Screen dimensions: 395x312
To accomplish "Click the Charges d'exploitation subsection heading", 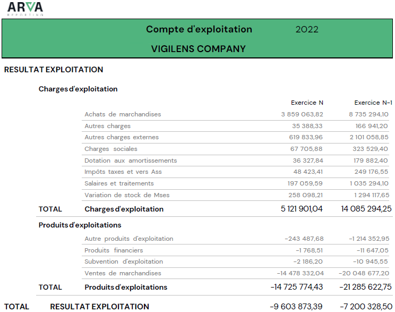I will point(78,89).
